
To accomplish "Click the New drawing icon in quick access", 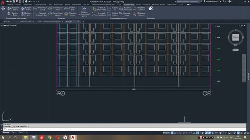I will point(7,2).
